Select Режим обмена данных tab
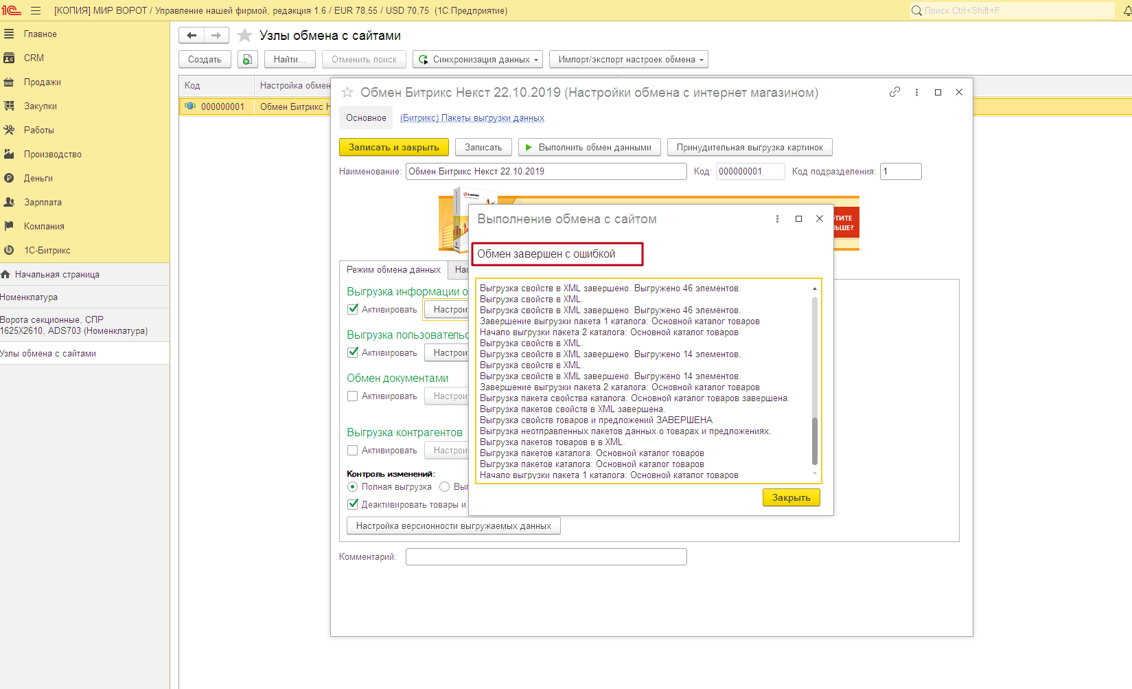 pos(393,269)
